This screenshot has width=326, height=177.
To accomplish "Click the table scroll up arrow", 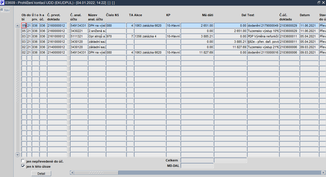I will click(x=17, y=26).
